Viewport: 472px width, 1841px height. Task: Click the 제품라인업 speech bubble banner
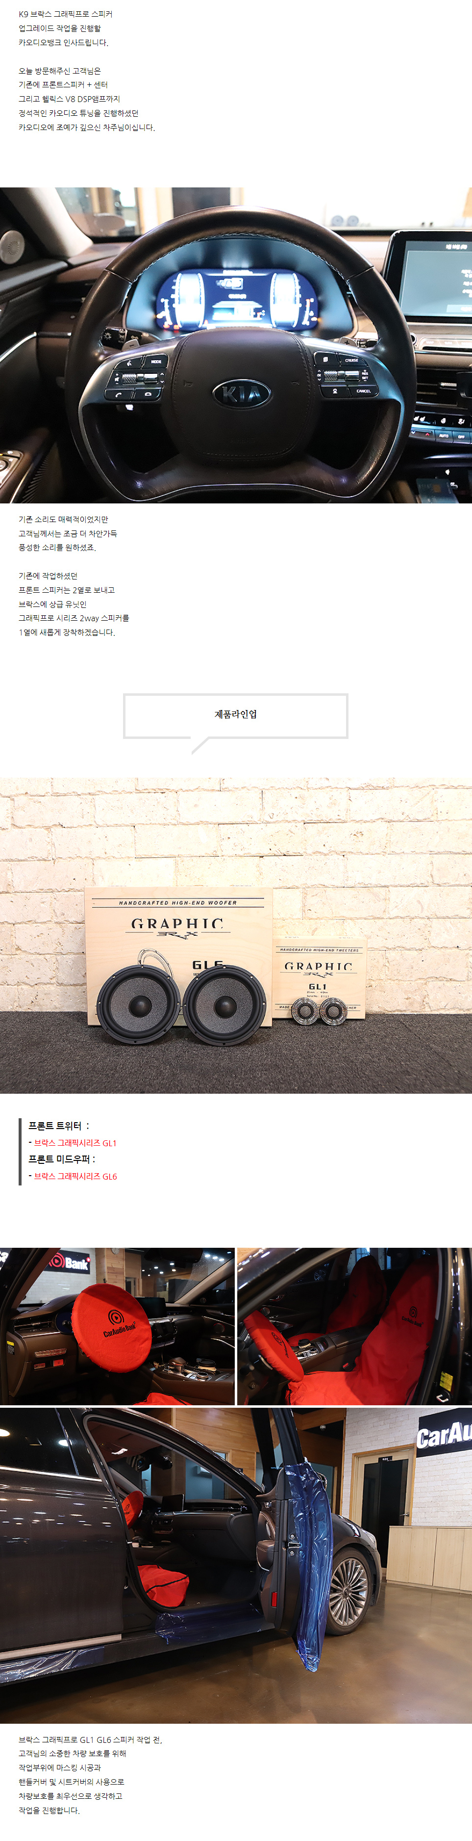[236, 716]
